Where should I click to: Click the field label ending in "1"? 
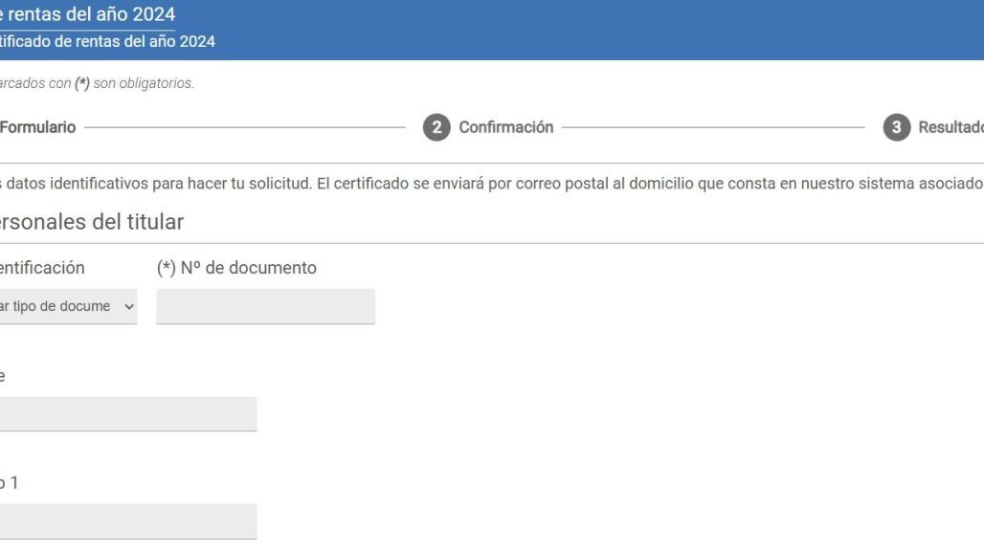tap(10, 483)
